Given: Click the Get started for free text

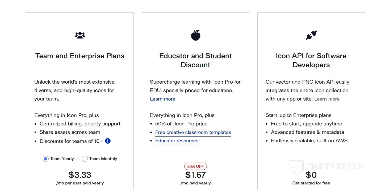Looking at the screenshot, I should [311, 183].
